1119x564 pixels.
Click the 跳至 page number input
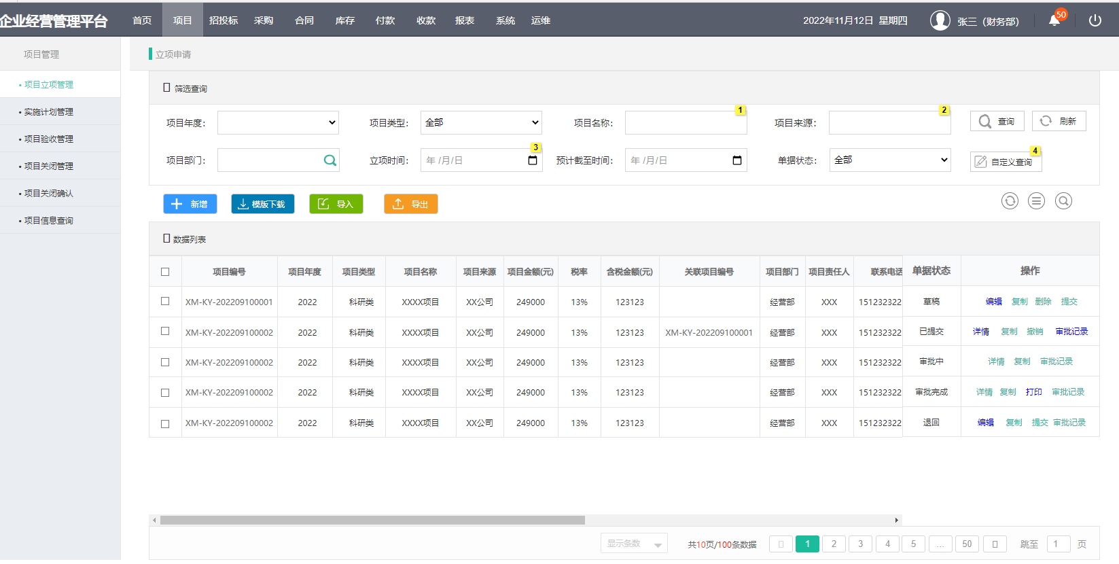click(1059, 544)
